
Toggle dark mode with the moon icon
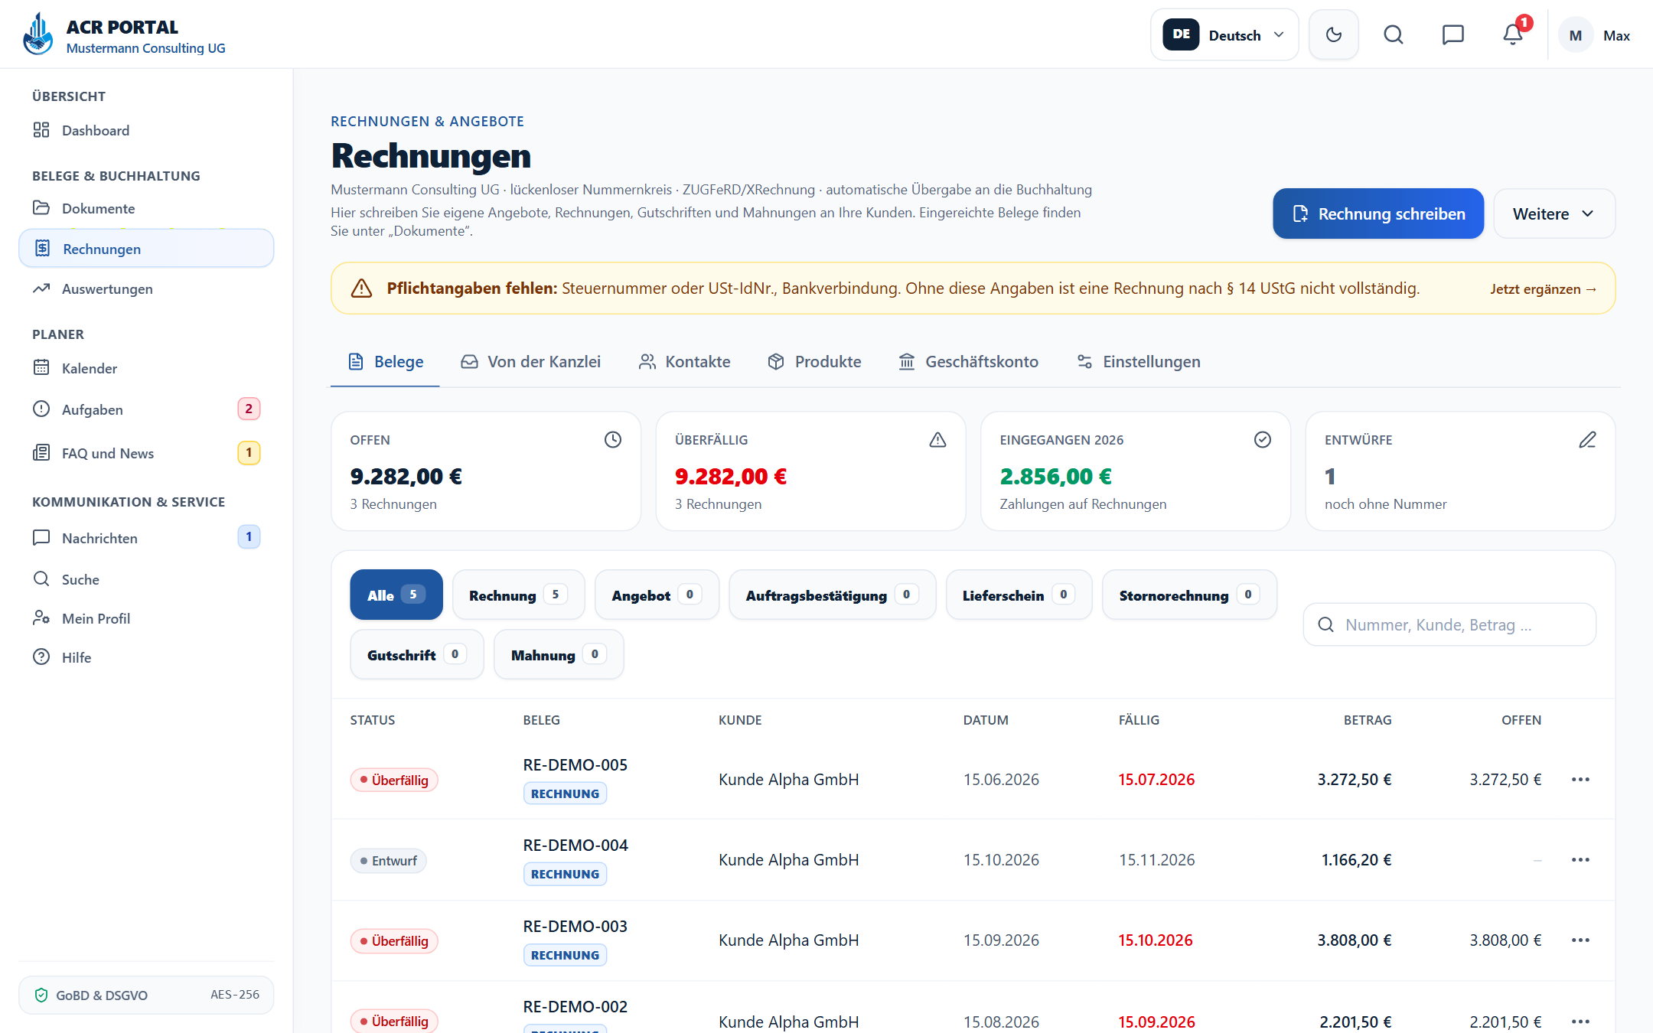click(1333, 34)
